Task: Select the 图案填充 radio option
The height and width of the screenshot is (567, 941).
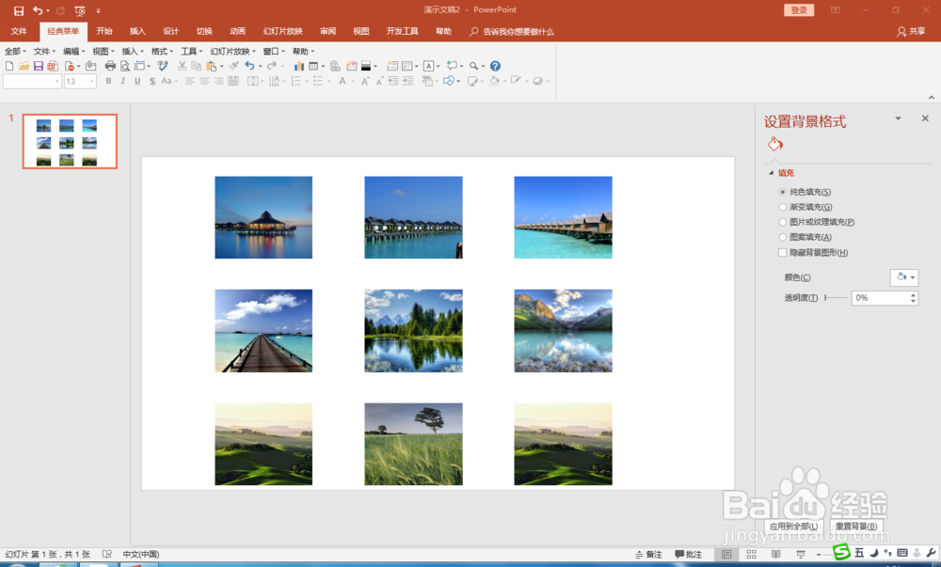Action: click(783, 237)
